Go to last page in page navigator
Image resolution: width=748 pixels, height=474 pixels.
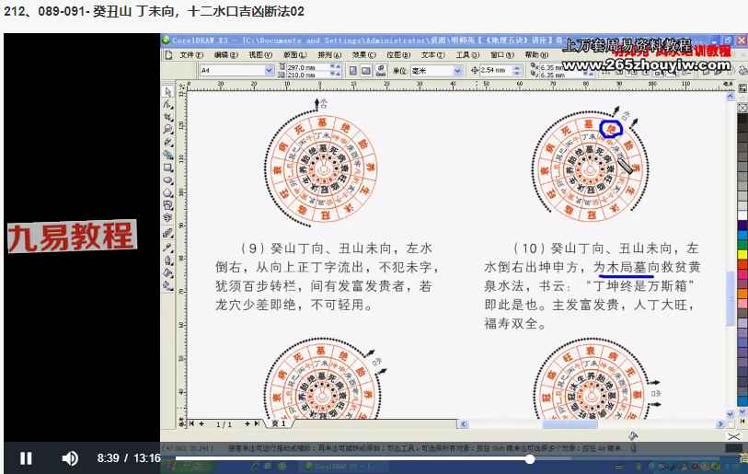point(257,423)
